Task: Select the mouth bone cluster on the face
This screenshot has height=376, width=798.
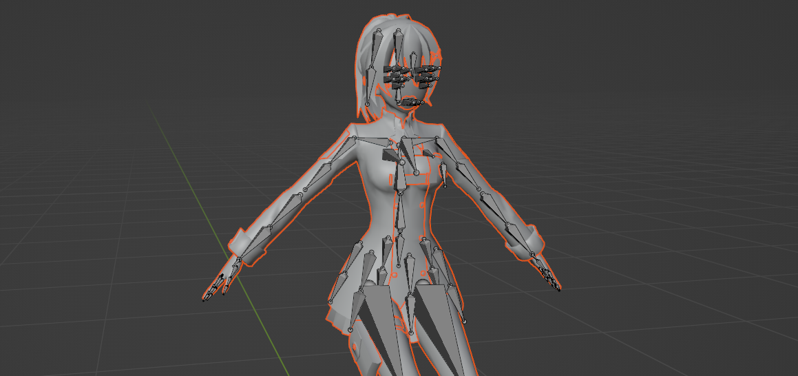Action: coord(412,103)
